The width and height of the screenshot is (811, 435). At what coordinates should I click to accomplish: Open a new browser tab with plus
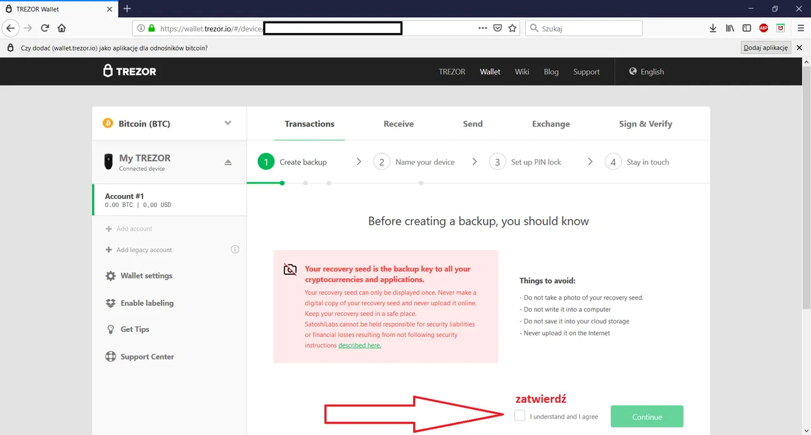point(127,9)
